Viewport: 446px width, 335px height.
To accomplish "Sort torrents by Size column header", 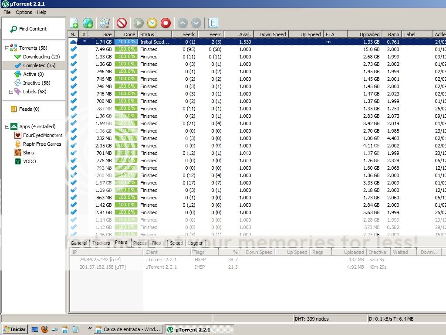I will [x=101, y=34].
